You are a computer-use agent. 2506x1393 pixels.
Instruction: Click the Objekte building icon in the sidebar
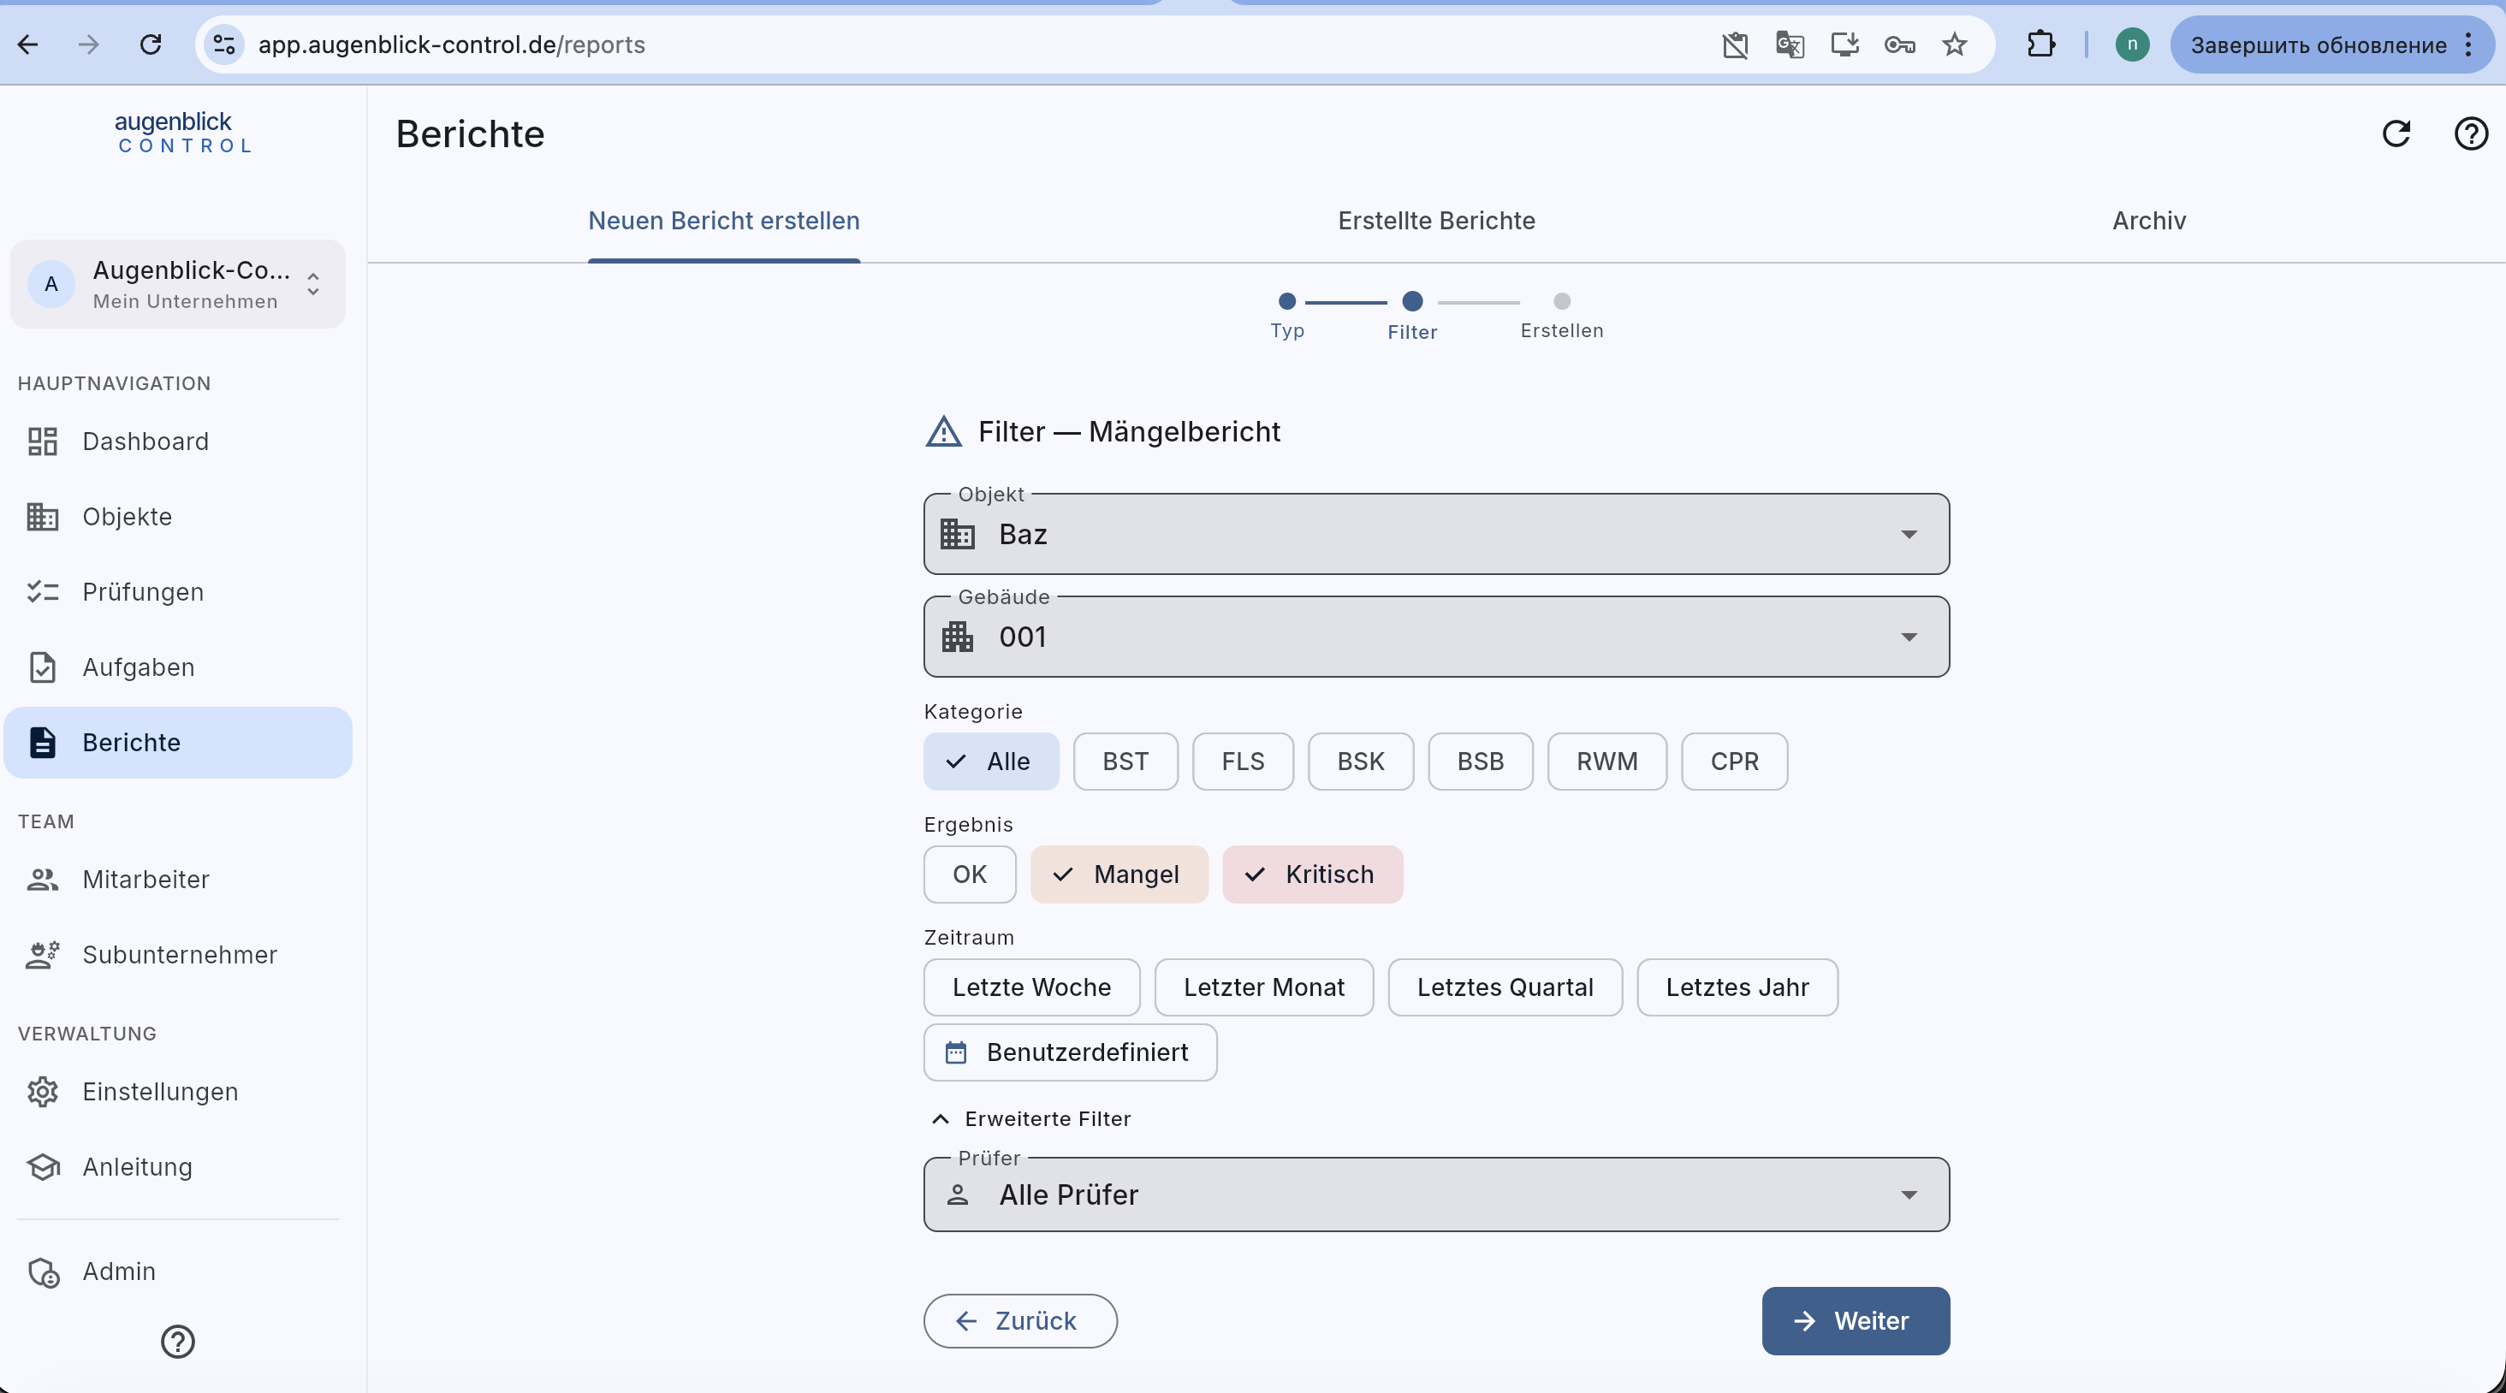point(43,517)
